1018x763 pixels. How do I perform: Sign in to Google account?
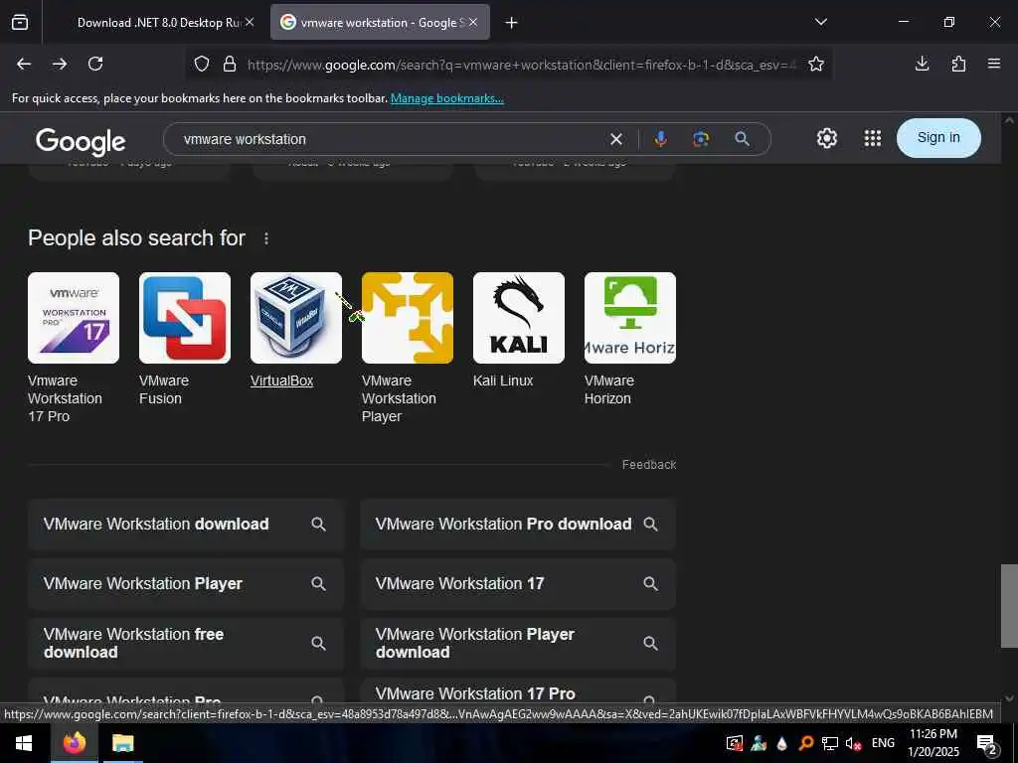(x=938, y=137)
